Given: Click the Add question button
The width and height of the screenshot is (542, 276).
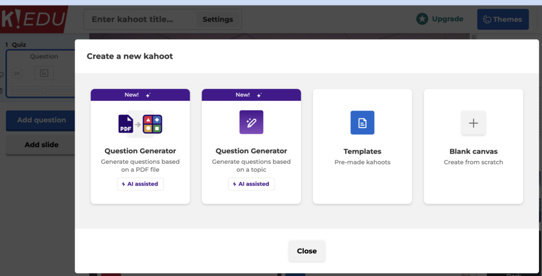Looking at the screenshot, I should 41,120.
